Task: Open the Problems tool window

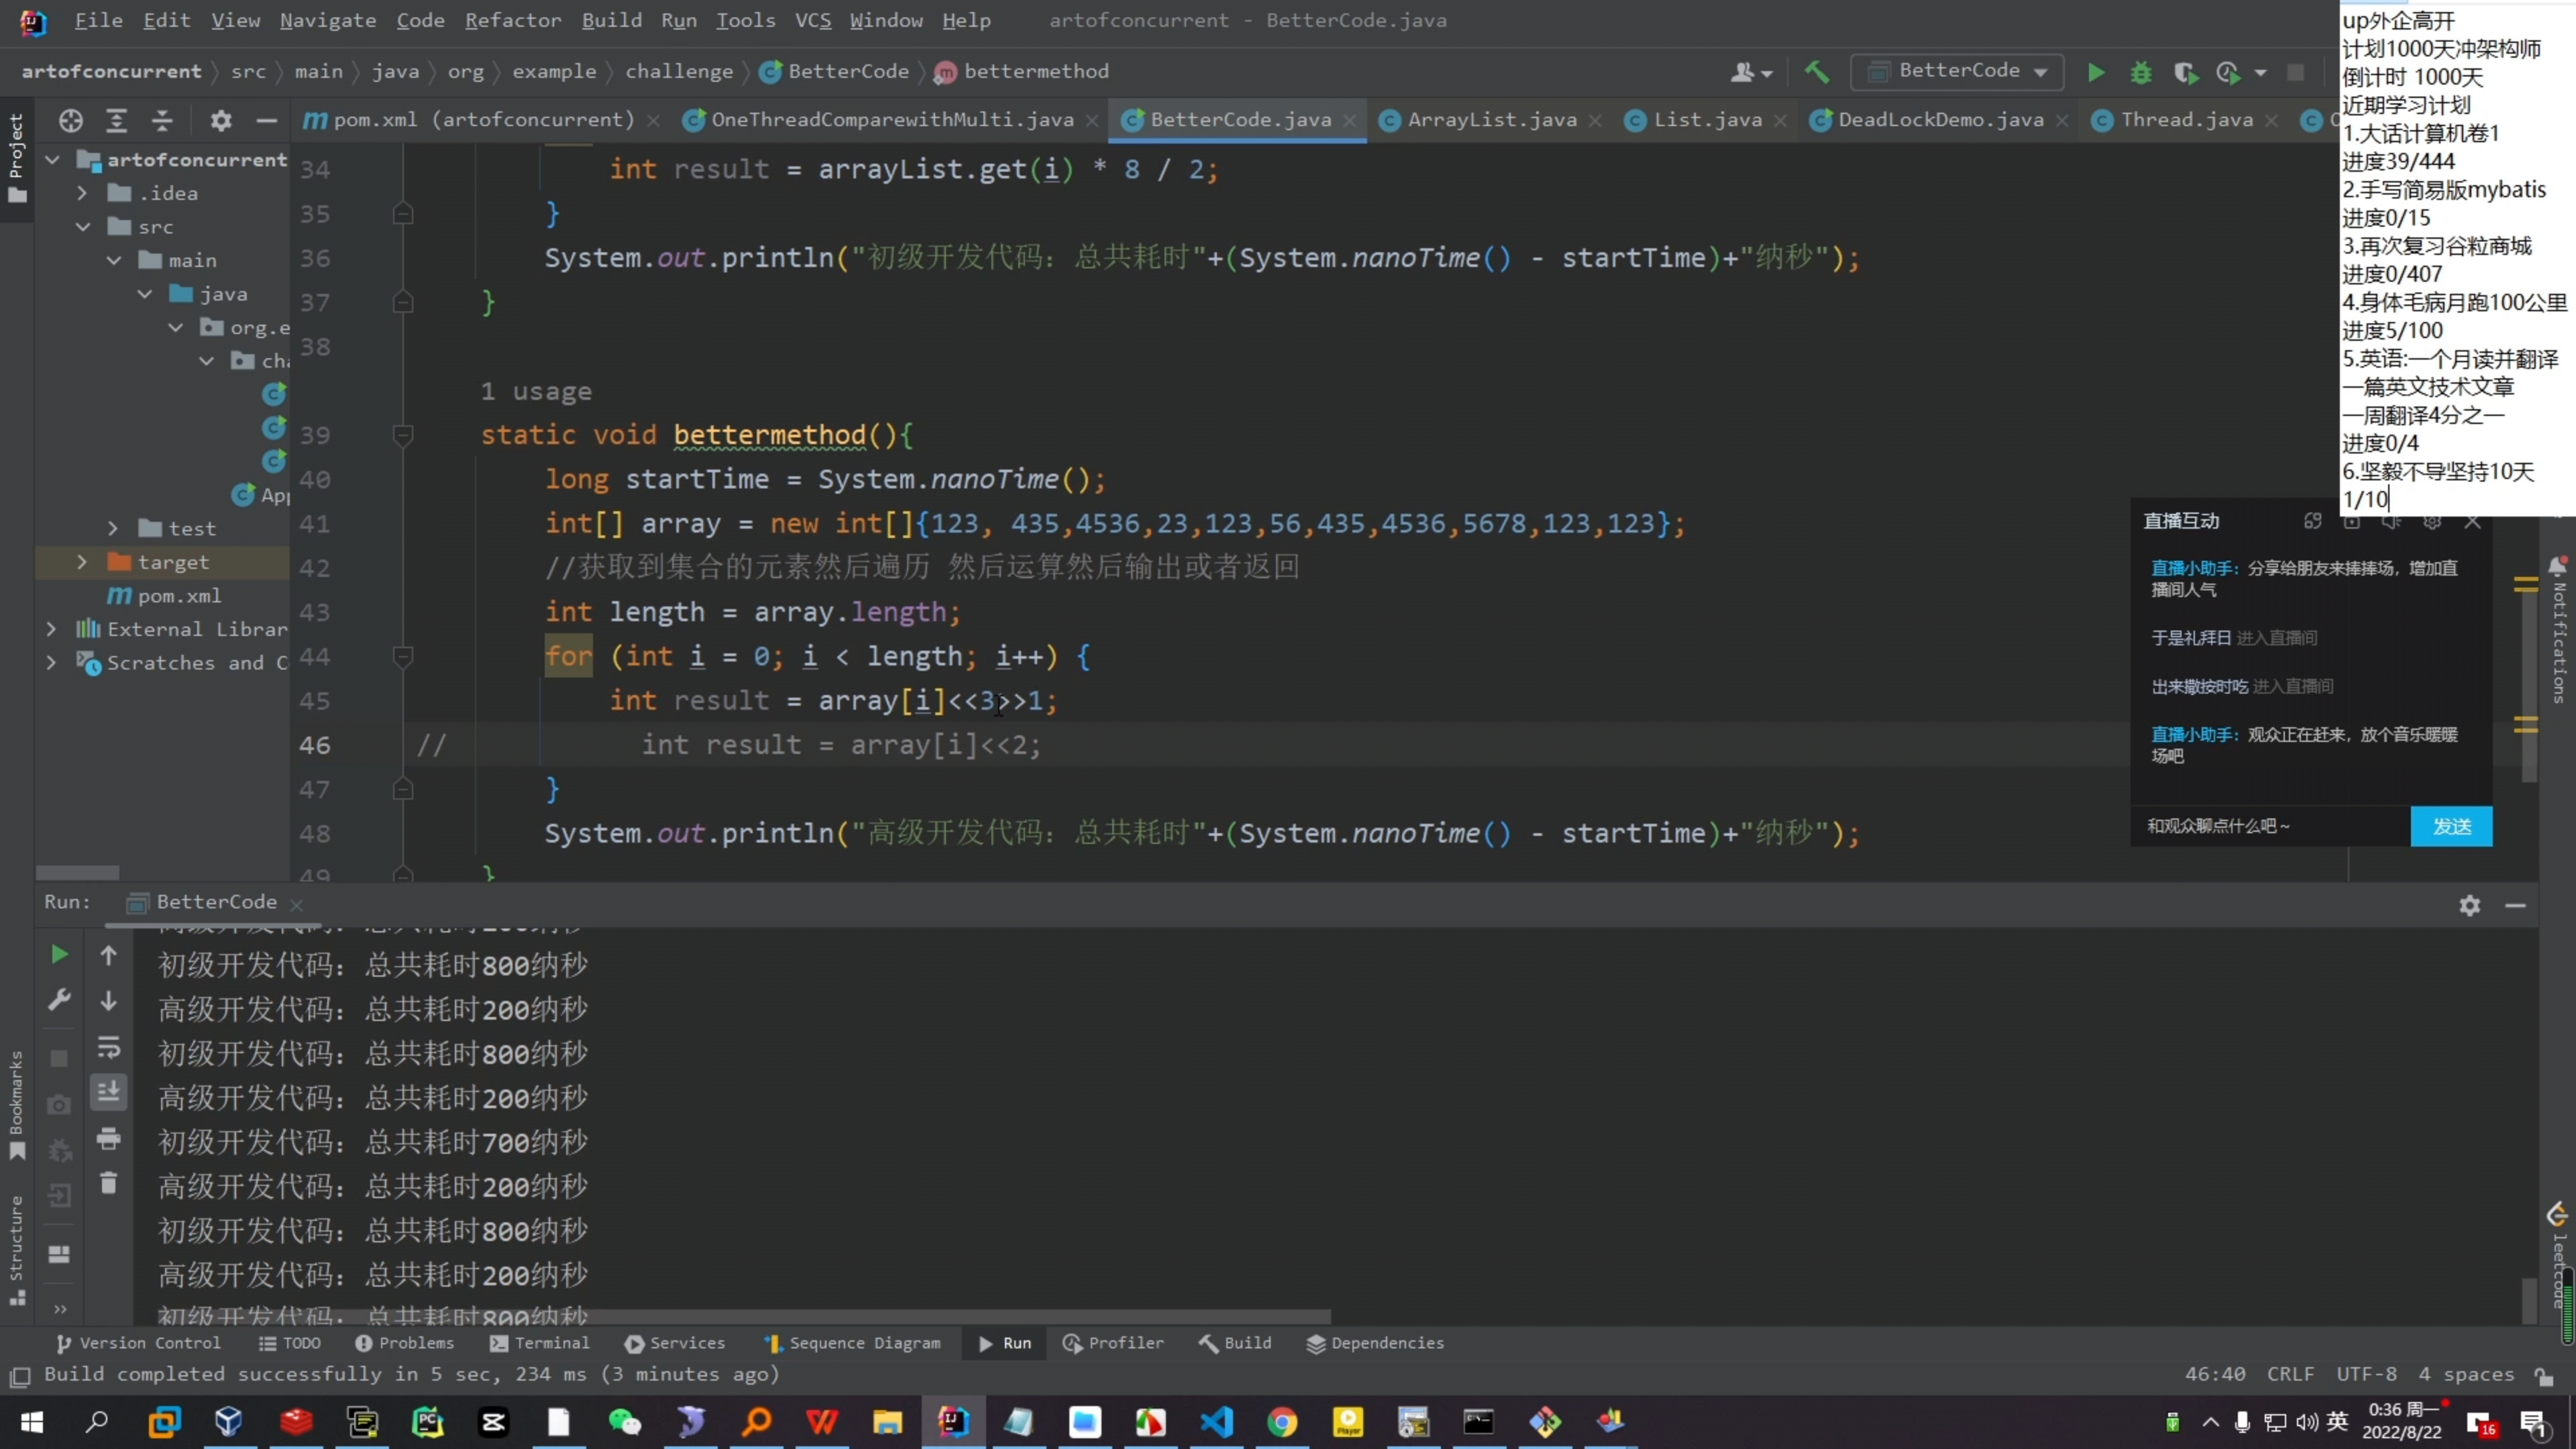Action: point(405,1343)
